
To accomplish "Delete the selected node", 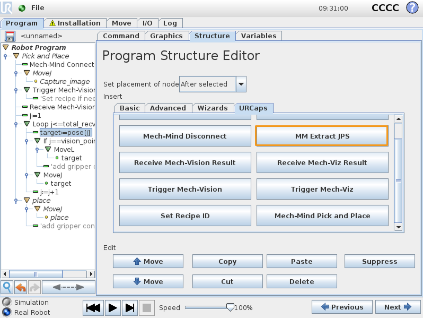I will pyautogui.click(x=302, y=281).
